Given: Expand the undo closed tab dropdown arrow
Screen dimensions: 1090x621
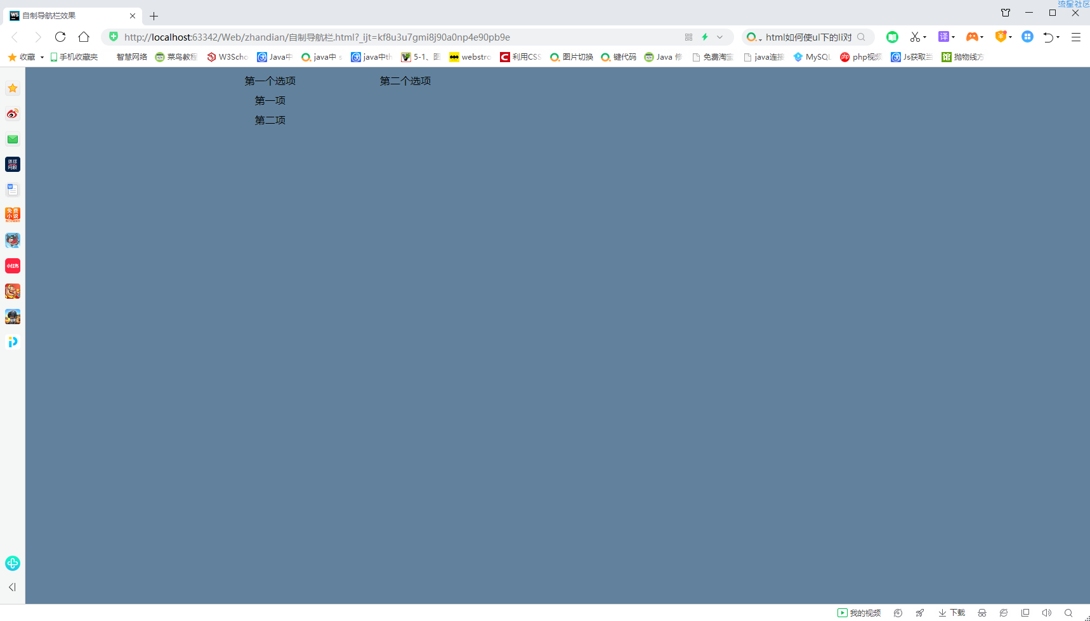Looking at the screenshot, I should (1058, 37).
